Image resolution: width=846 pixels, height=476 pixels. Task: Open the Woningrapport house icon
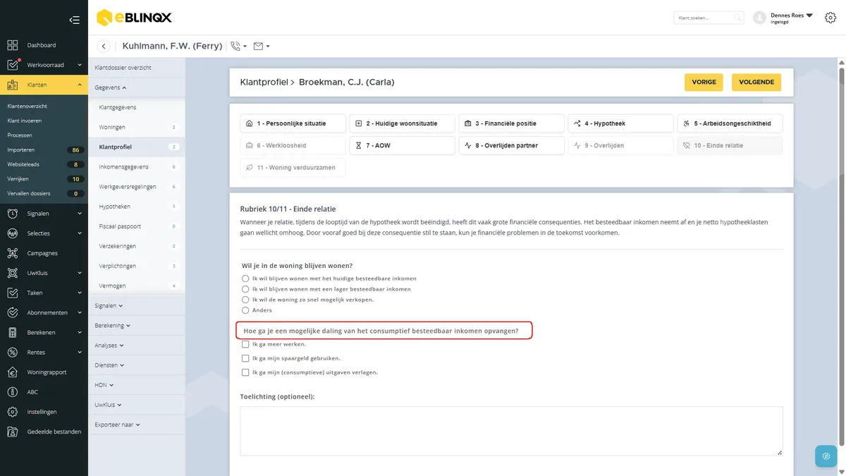[x=13, y=372]
